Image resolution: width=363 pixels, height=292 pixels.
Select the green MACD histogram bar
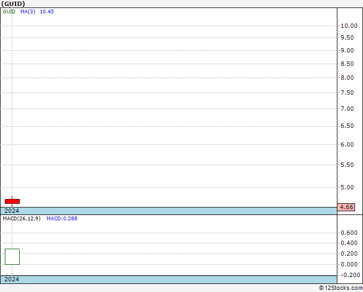tap(12, 257)
